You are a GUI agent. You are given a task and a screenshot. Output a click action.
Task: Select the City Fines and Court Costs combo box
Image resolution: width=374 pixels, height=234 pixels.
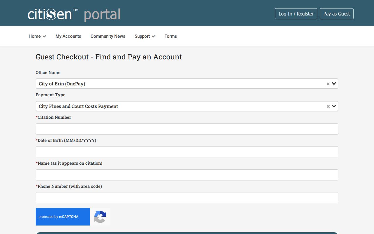point(187,106)
